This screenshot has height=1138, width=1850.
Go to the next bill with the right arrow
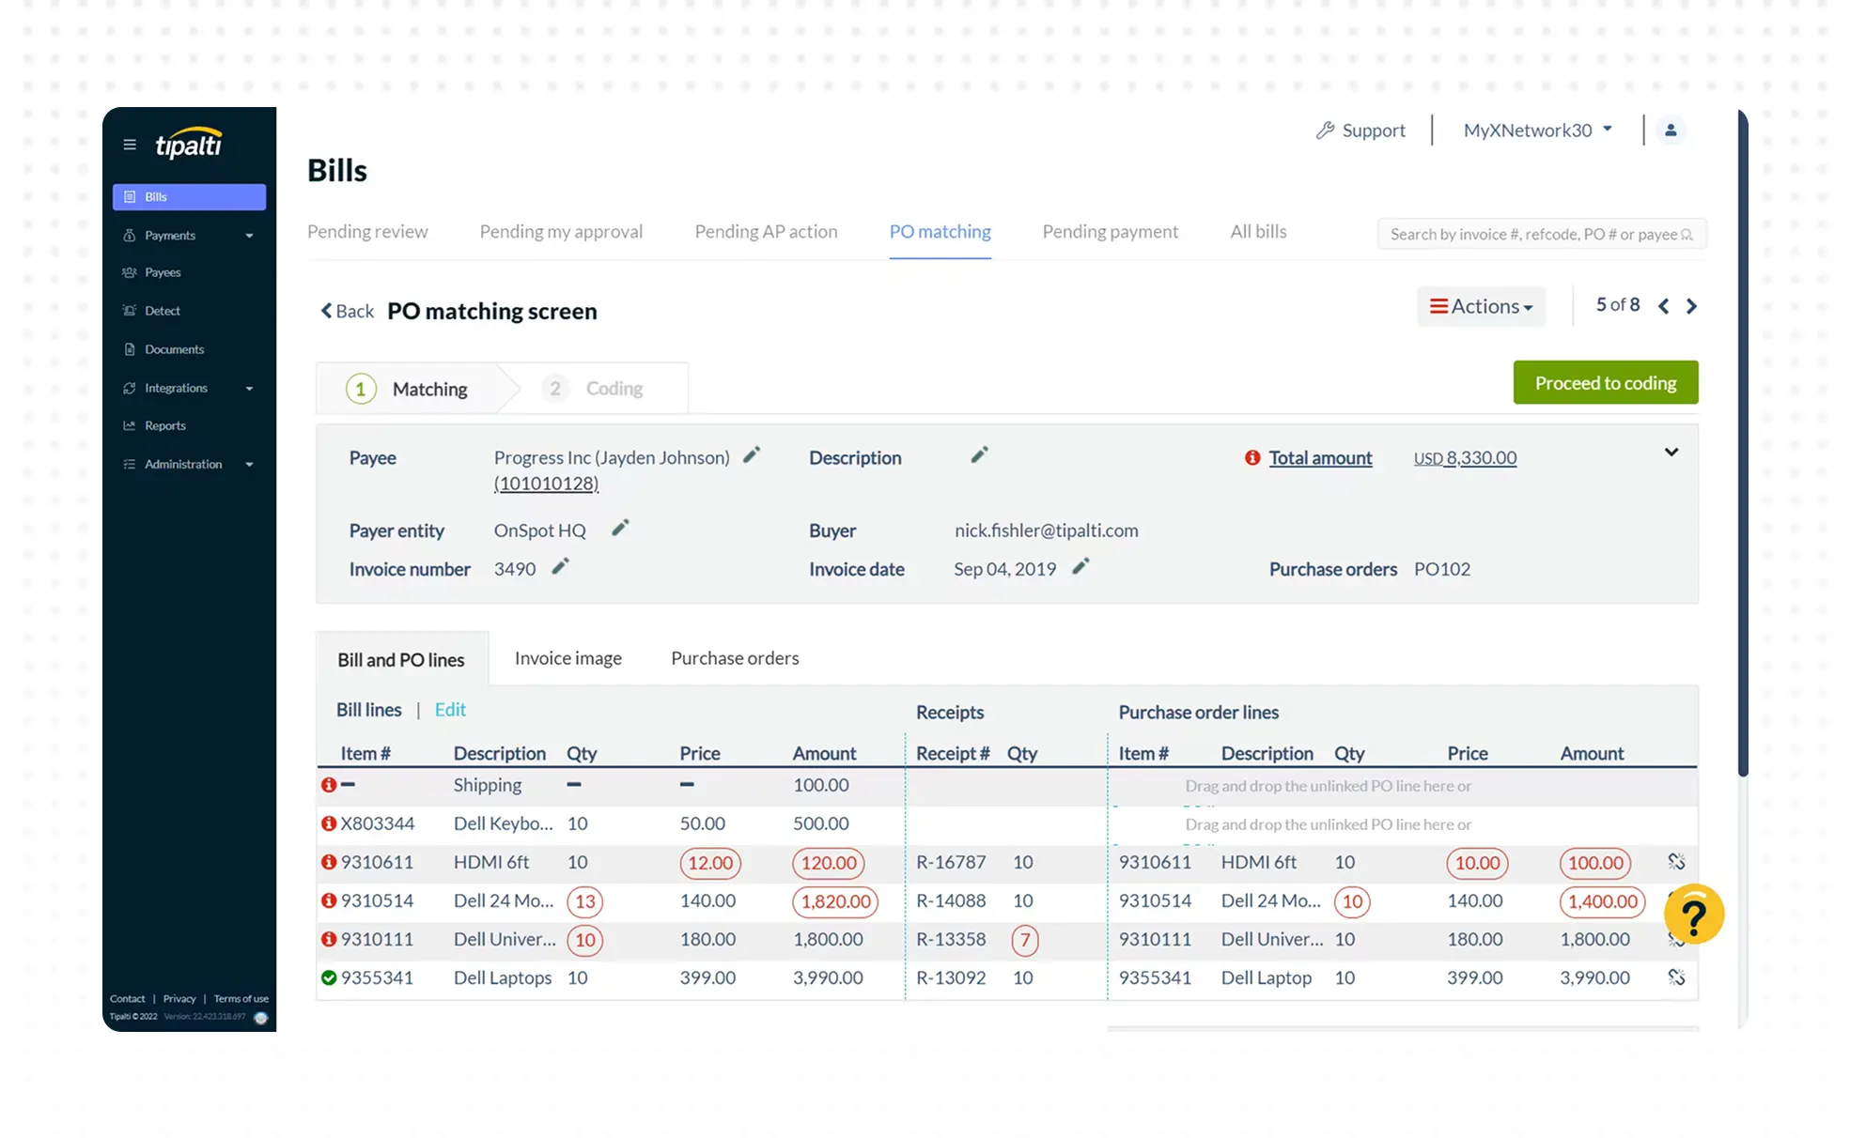coord(1691,306)
